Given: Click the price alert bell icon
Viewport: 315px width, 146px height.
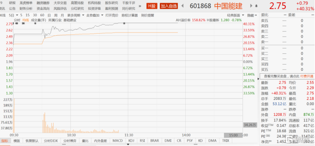Looking at the screenshot, I should point(256,6).
